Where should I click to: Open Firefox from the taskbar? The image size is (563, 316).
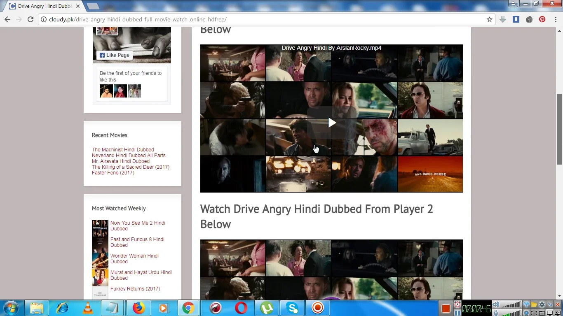[139, 308]
